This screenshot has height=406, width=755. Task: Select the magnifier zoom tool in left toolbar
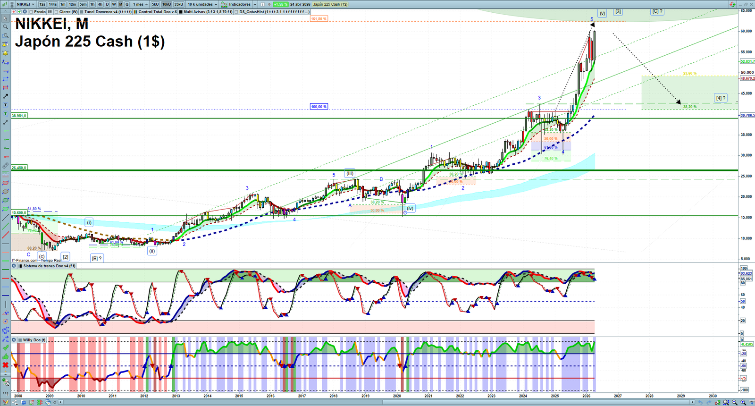tap(6, 27)
